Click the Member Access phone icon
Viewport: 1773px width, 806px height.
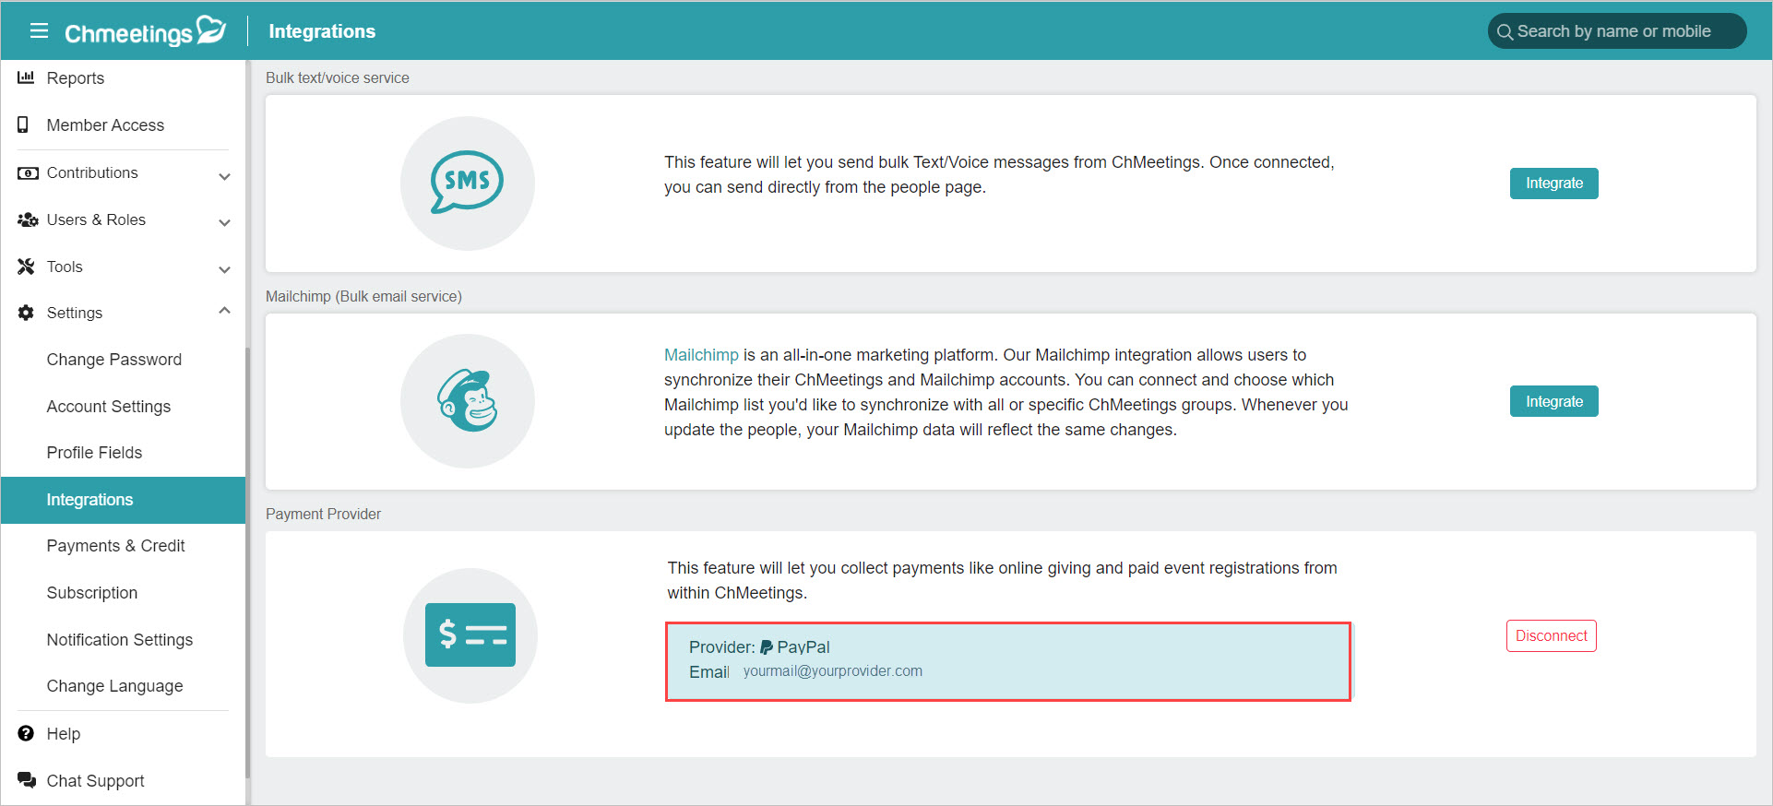(24, 125)
